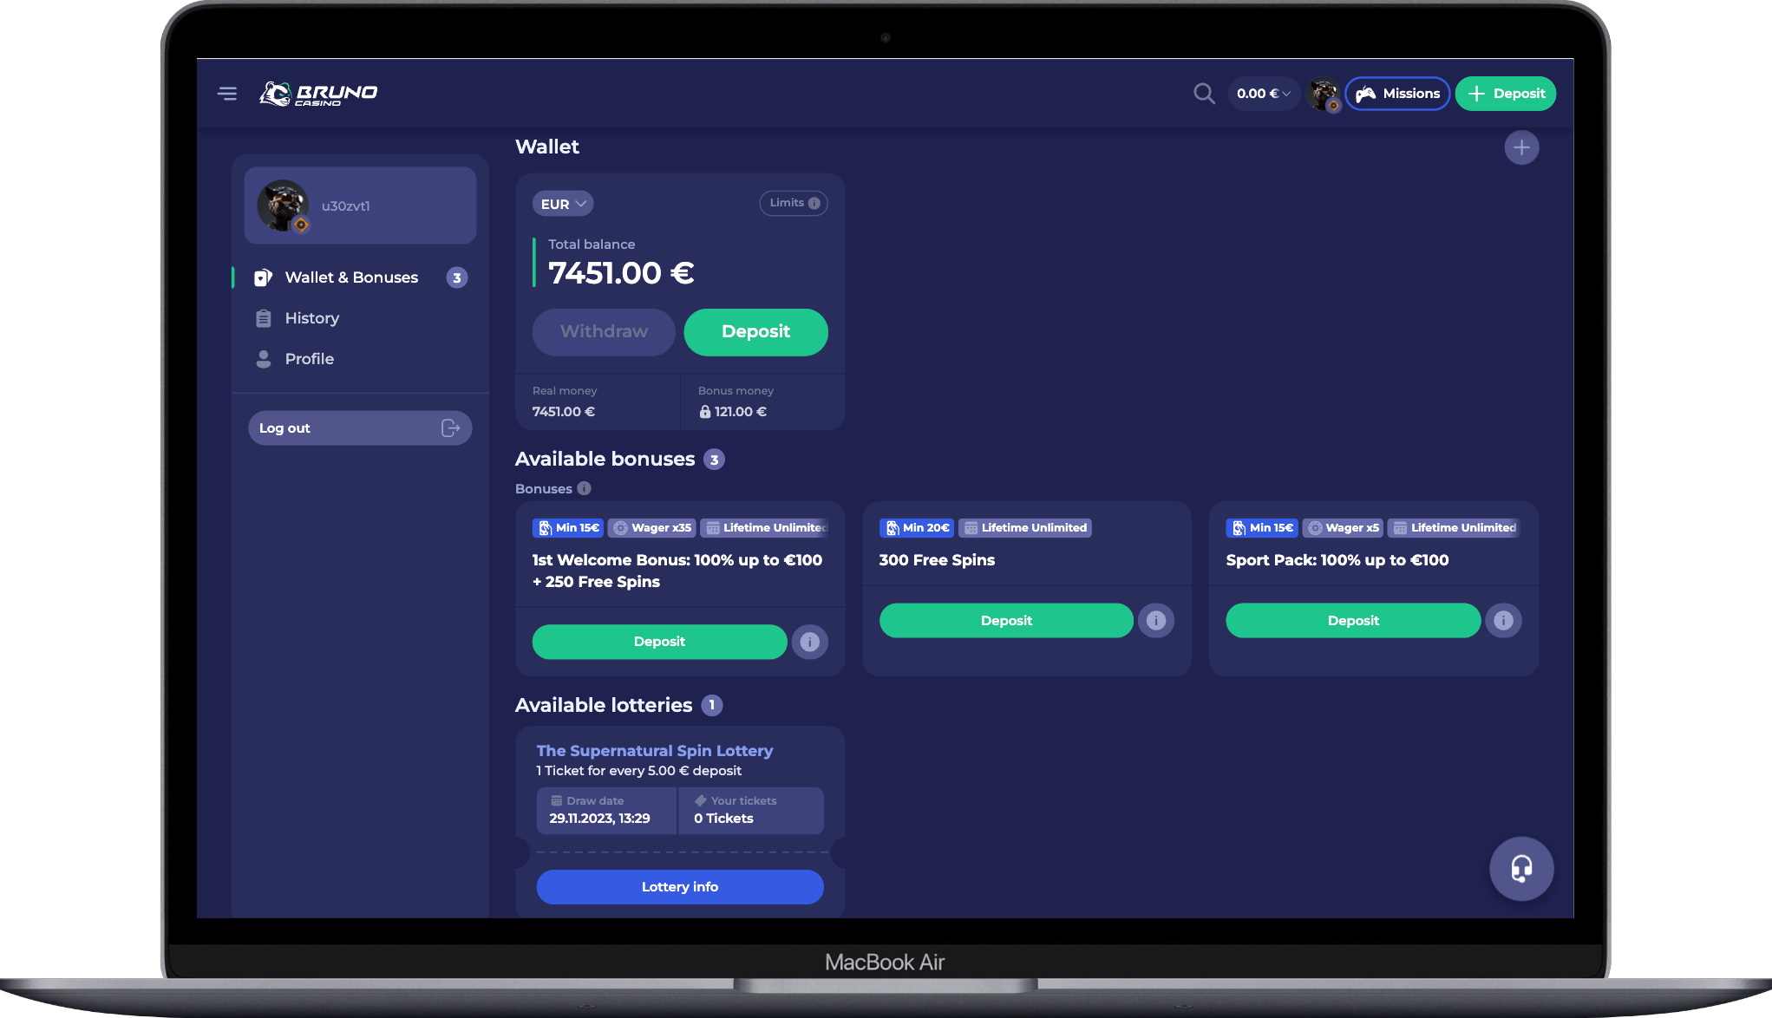Click the Bruno Casino logo
1772x1018 pixels.
[x=318, y=94]
